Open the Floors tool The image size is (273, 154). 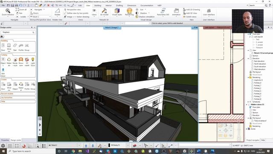pyautogui.click(x=35, y=13)
